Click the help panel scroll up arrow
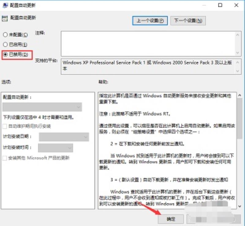The image size is (245, 226). point(239,95)
